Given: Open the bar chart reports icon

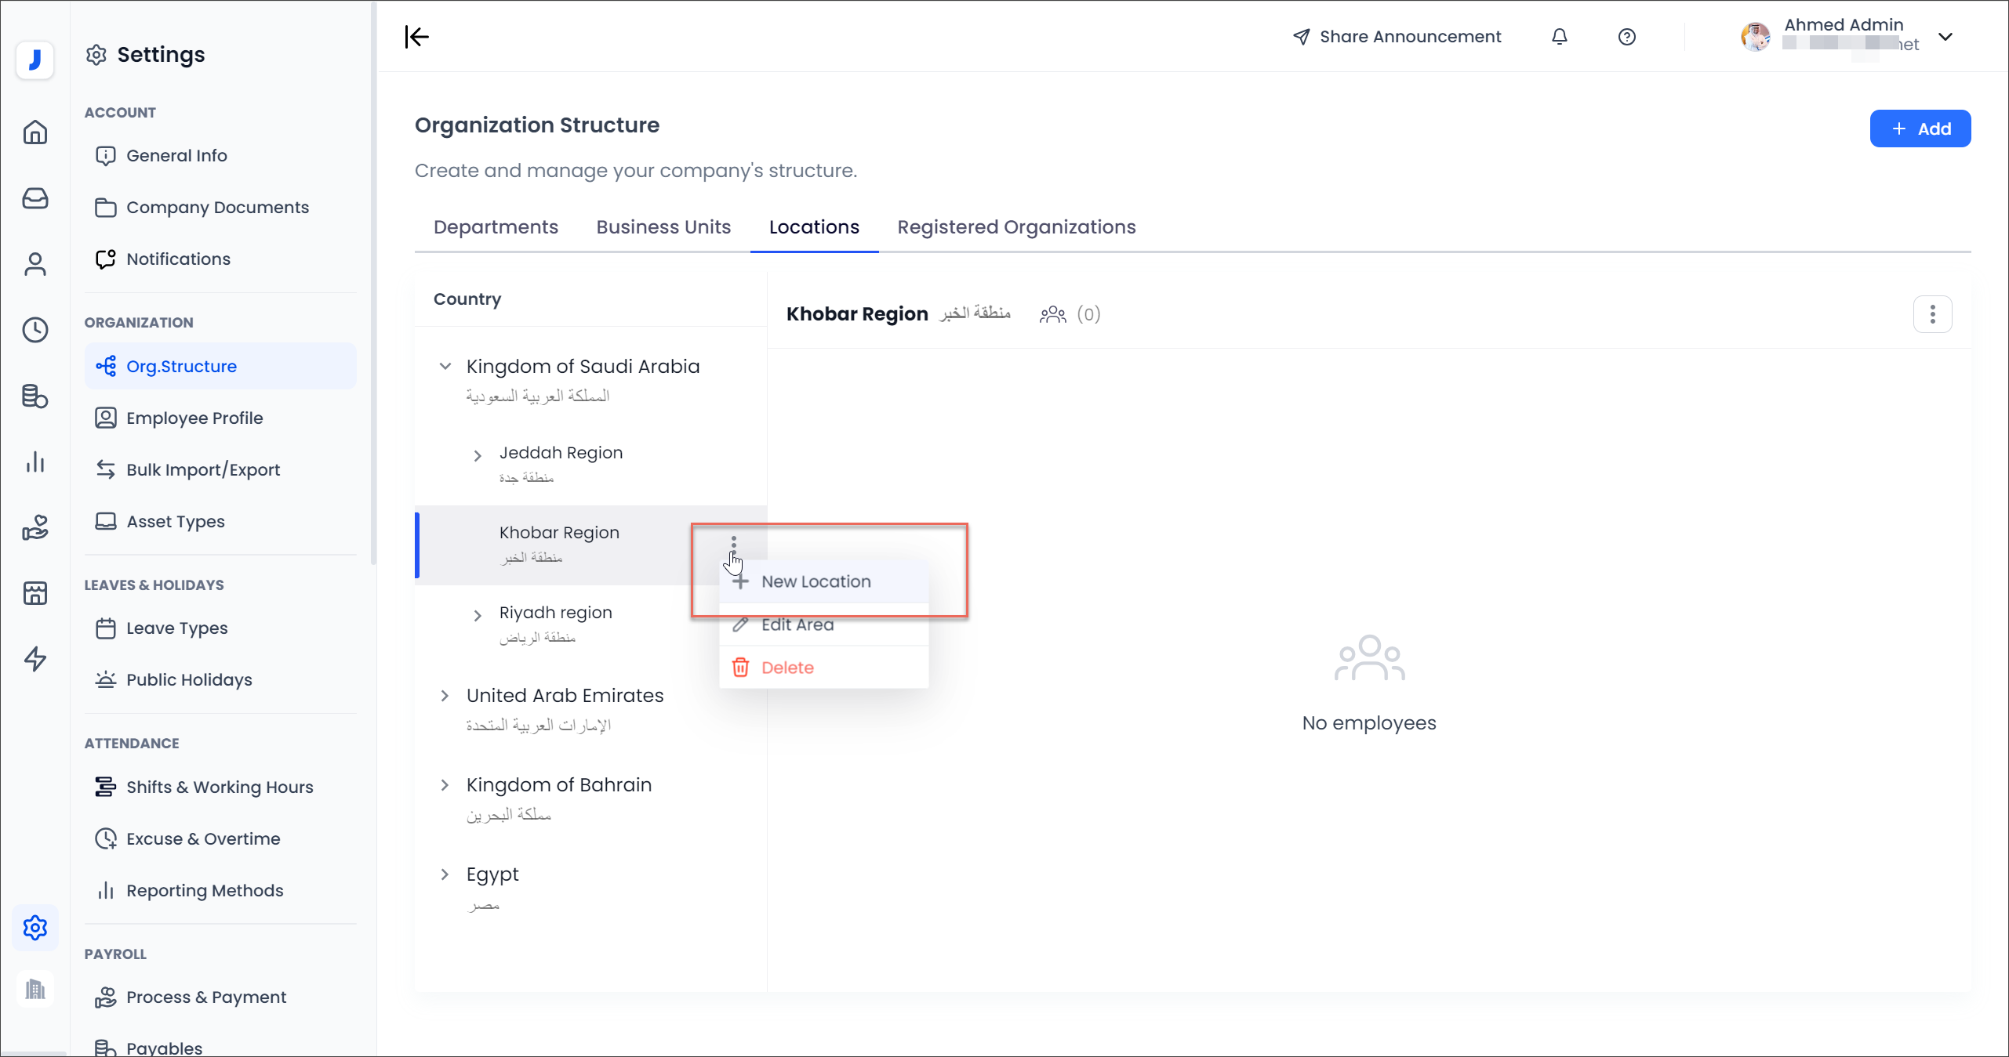Looking at the screenshot, I should tap(35, 462).
